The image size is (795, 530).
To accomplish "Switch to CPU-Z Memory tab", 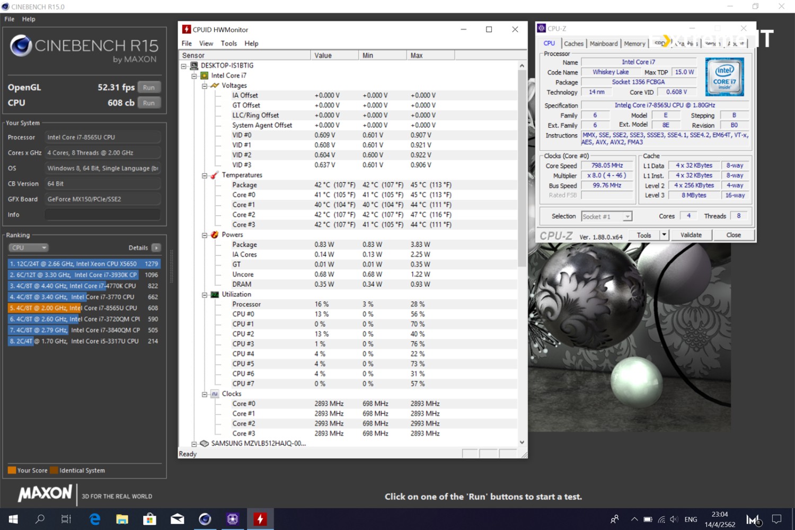I will pos(634,43).
